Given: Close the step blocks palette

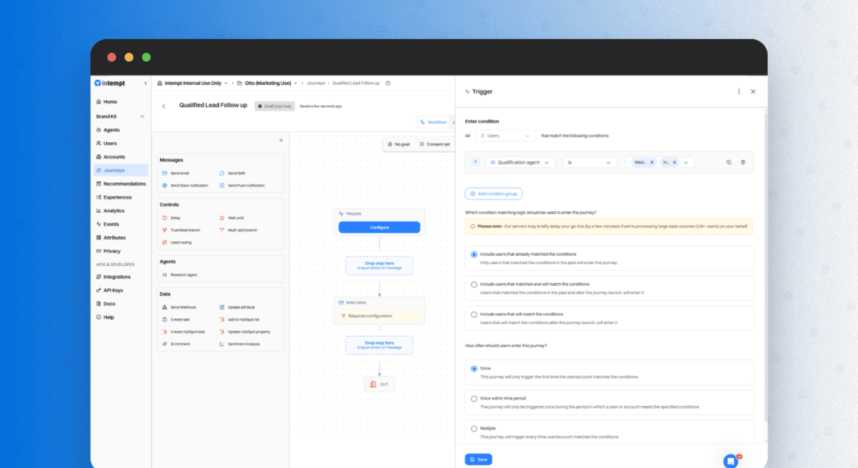Looking at the screenshot, I should (x=281, y=140).
